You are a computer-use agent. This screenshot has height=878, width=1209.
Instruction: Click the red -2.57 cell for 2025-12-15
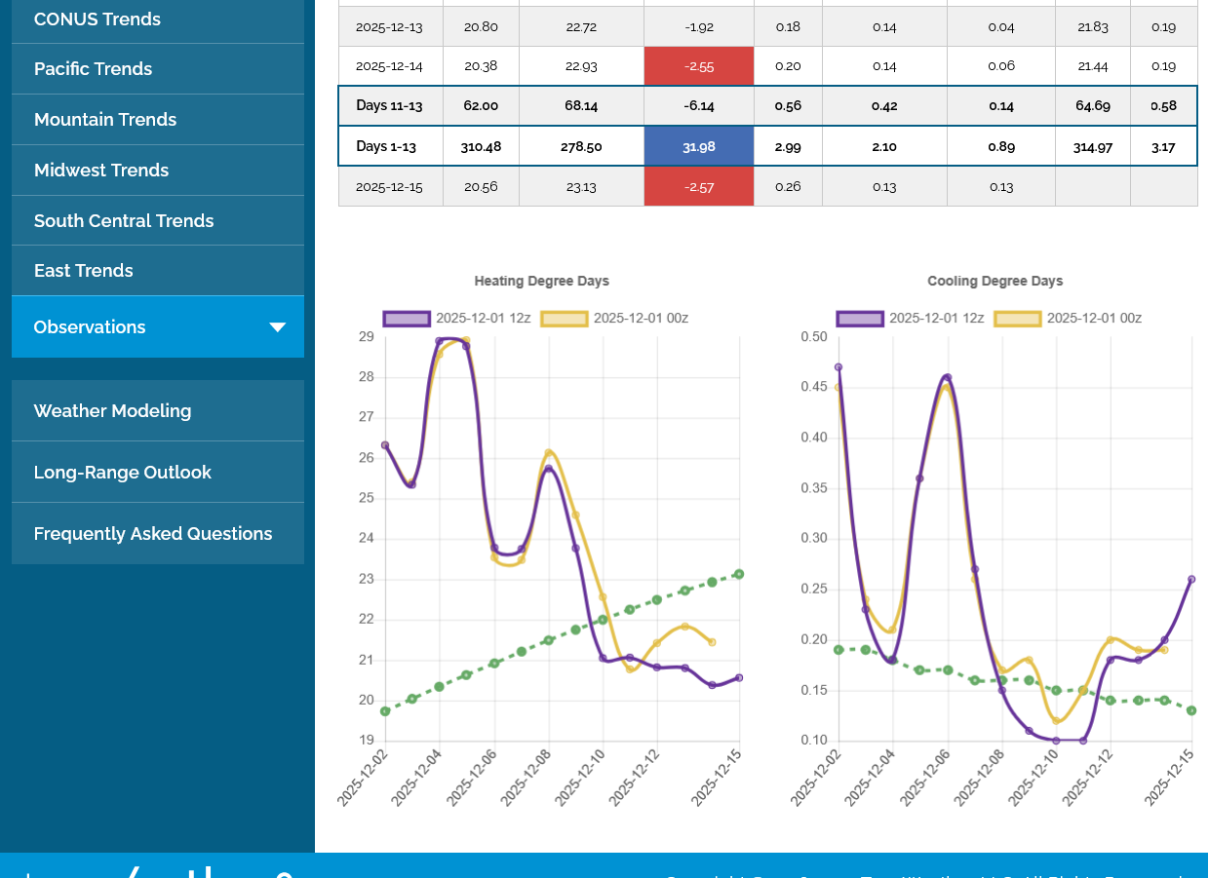(699, 186)
